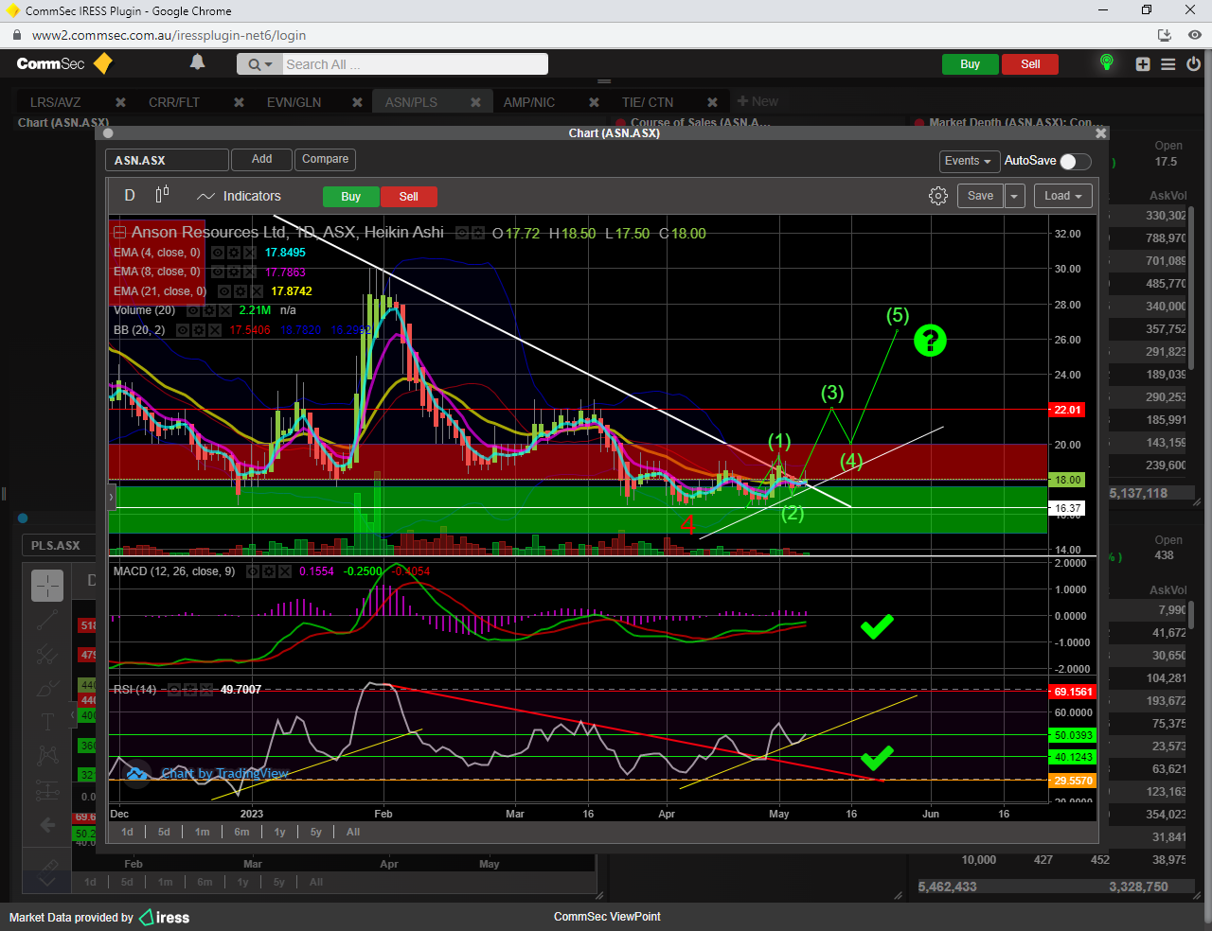
Task: Toggle visibility of EMA (8, close, 0)
Action: coord(217,272)
